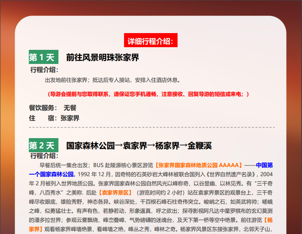The image size is (302, 234).
Task: Click the text '1992 年 12 月'
Action: pos(94,174)
